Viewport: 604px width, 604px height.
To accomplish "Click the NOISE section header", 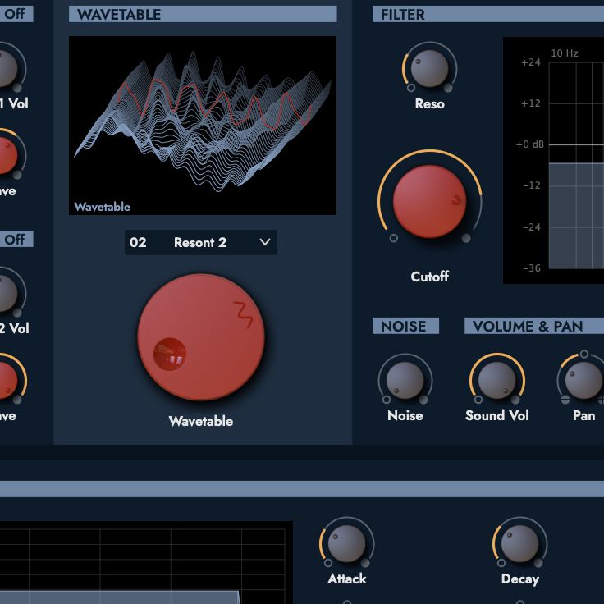I will coord(405,326).
